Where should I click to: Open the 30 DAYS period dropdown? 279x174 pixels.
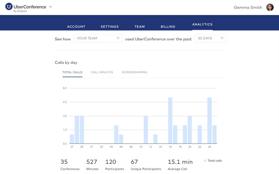coord(210,38)
